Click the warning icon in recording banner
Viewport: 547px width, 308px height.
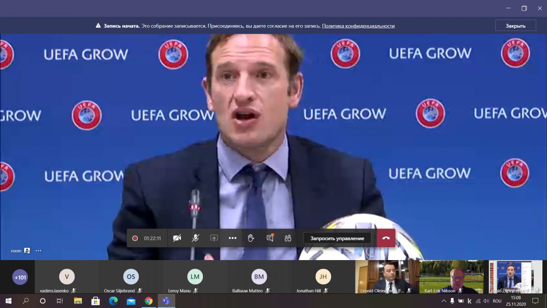[98, 26]
